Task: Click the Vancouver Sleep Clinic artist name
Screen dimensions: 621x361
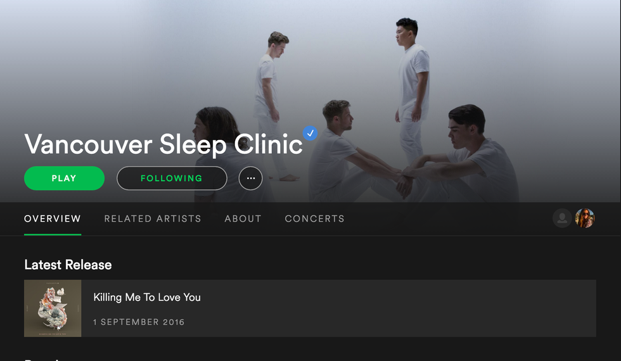Action: tap(163, 144)
